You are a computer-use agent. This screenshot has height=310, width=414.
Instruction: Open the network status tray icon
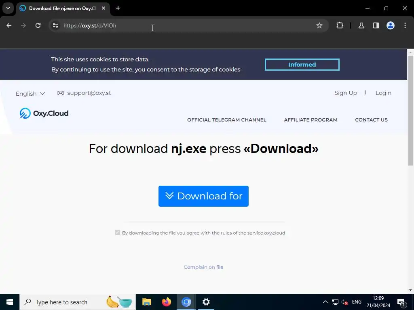[x=335, y=302]
